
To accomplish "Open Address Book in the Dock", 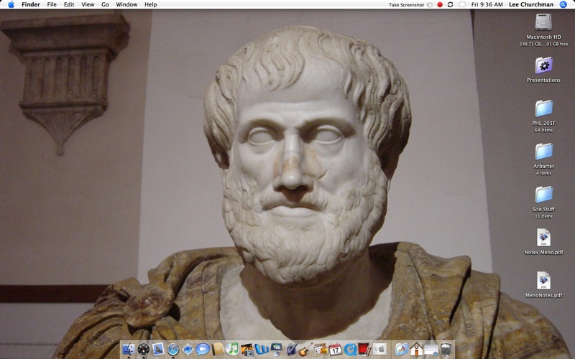I will [218, 349].
